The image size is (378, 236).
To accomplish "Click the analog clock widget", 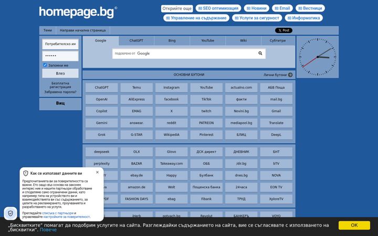I will coord(318,57).
